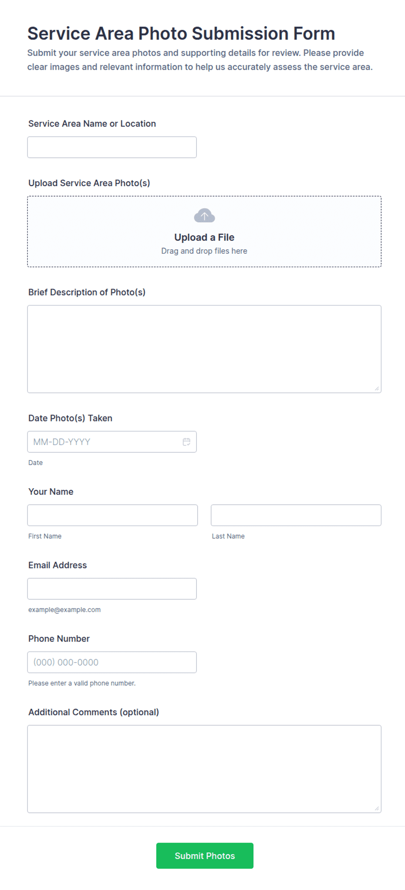Select the MM-DD-YYYY date input
Screen dimensions: 405x890
(112, 442)
